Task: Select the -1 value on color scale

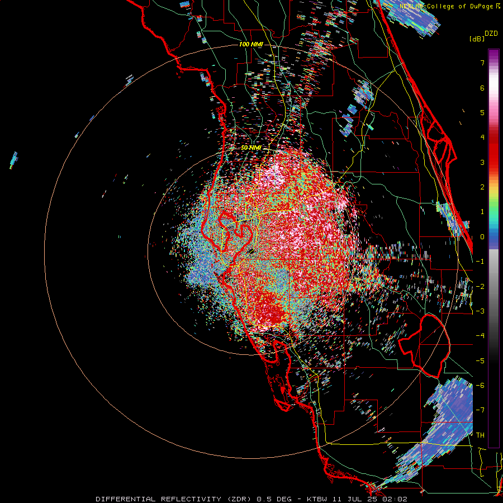Action: 480,262
